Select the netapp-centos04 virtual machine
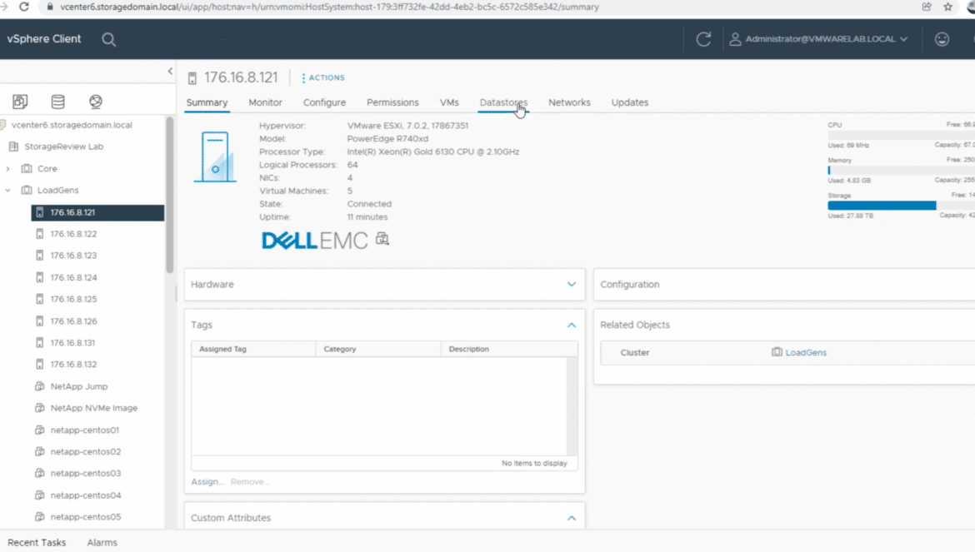The height and width of the screenshot is (552, 975). [x=86, y=495]
